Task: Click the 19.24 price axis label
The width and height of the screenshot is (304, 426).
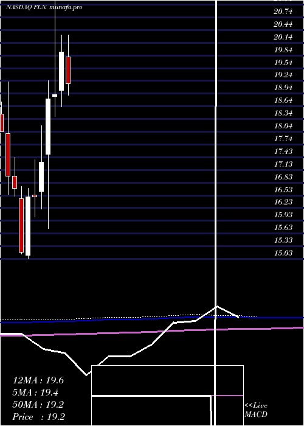Action: point(283,75)
